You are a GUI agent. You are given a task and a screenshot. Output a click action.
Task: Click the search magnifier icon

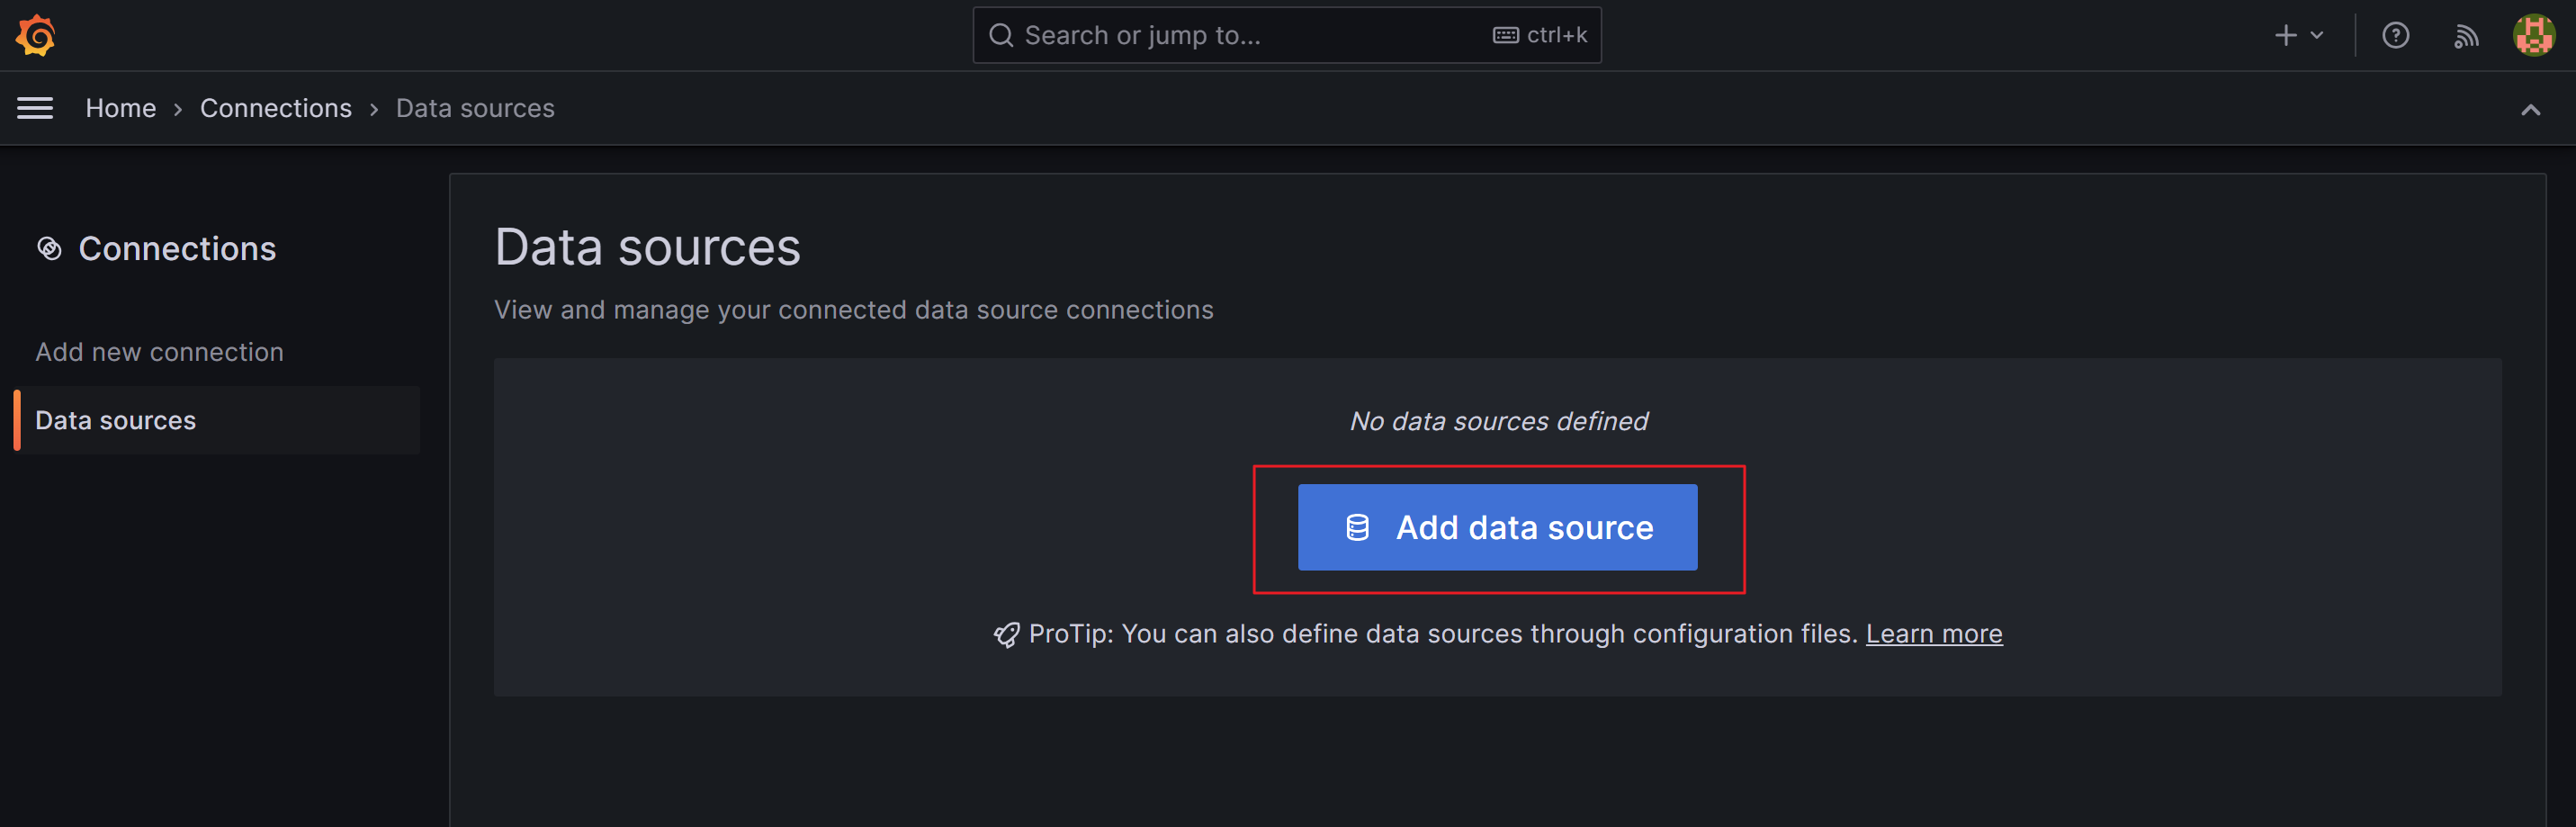click(1000, 36)
